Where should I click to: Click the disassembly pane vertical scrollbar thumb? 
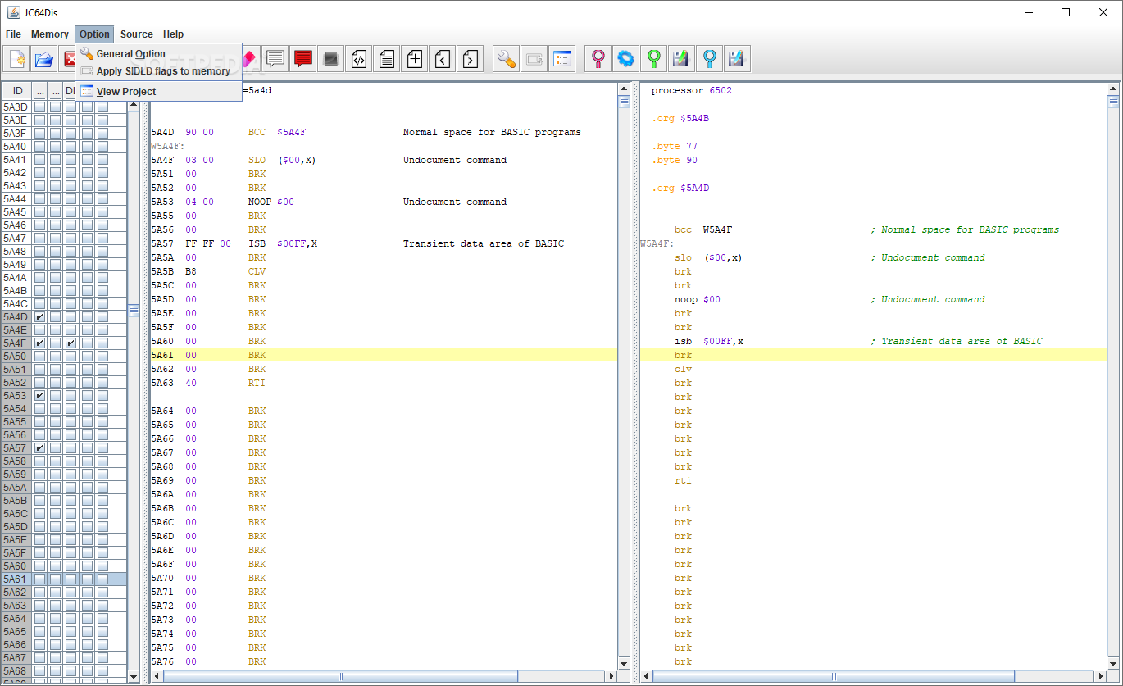tap(624, 102)
